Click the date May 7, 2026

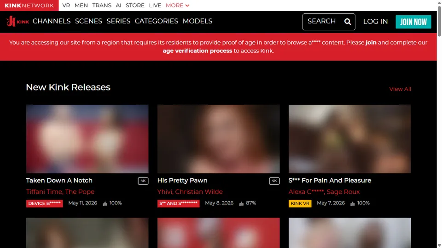pyautogui.click(x=331, y=203)
